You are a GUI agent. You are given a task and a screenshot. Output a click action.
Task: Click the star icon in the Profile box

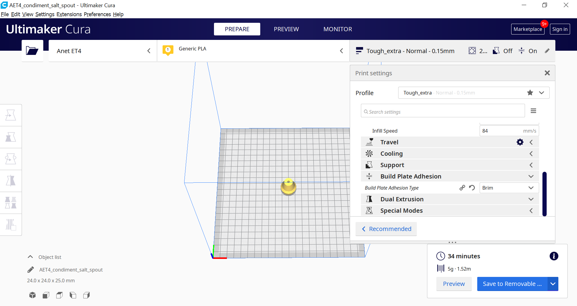tap(530, 93)
